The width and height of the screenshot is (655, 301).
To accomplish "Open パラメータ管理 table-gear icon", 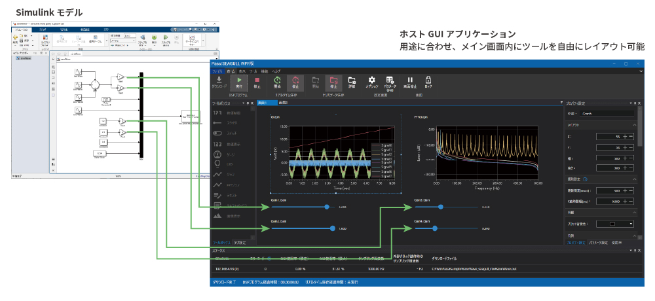I will click(390, 80).
